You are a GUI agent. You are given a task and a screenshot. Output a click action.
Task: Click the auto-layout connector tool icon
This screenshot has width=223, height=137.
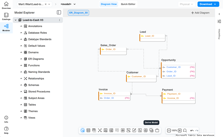(129, 130)
